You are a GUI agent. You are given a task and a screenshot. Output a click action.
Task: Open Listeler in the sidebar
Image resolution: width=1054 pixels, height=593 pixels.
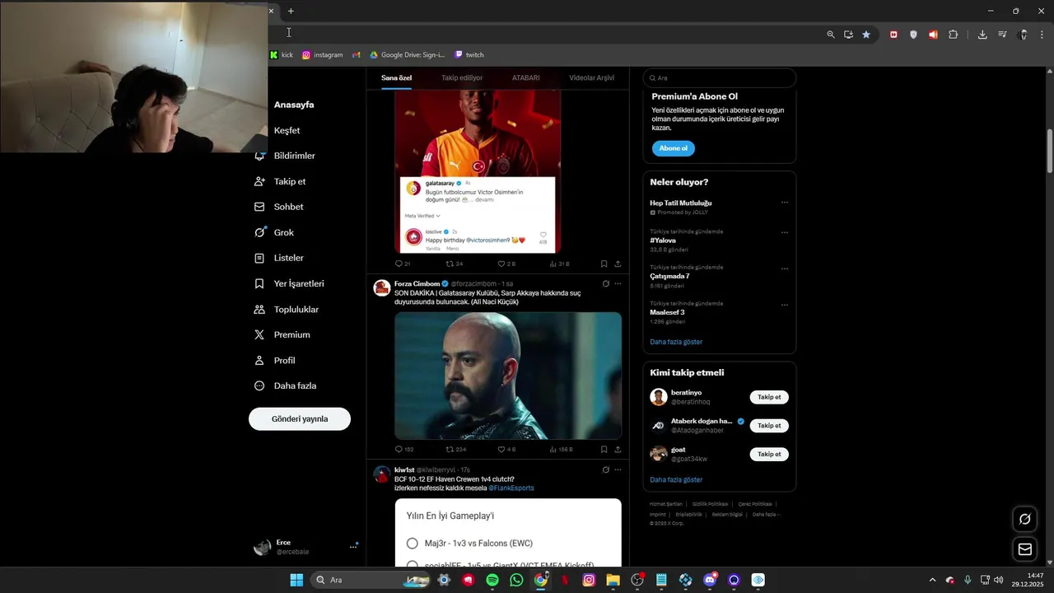pyautogui.click(x=279, y=258)
